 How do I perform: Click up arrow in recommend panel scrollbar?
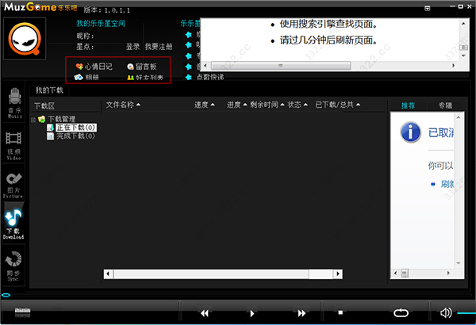459,117
